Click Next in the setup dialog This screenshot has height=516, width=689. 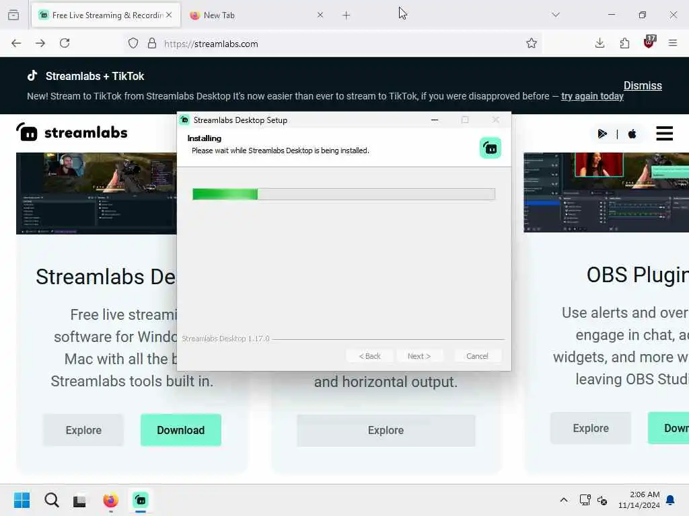419,356
